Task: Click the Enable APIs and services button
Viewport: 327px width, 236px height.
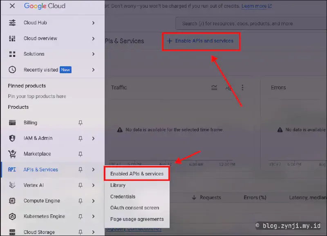Action: click(201, 41)
